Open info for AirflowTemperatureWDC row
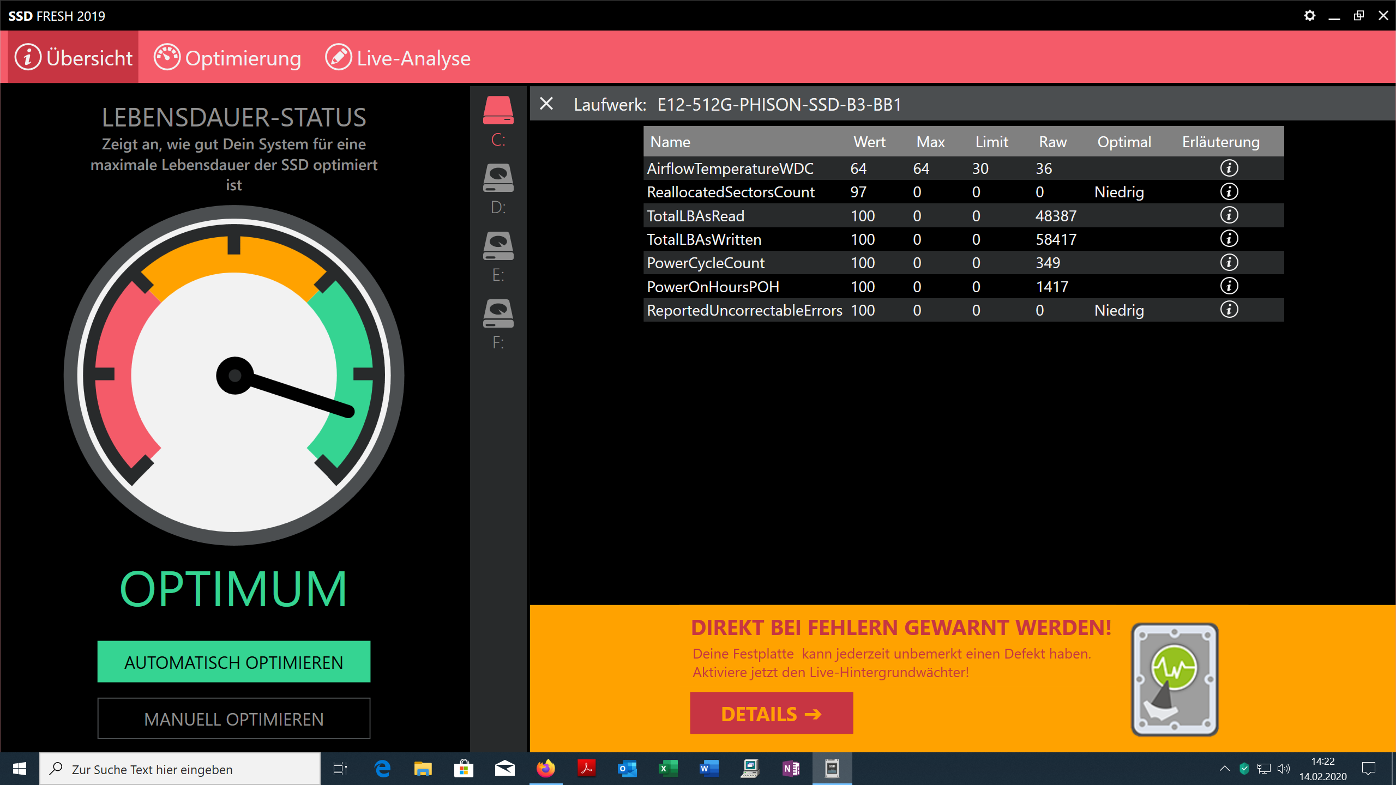 [1229, 168]
